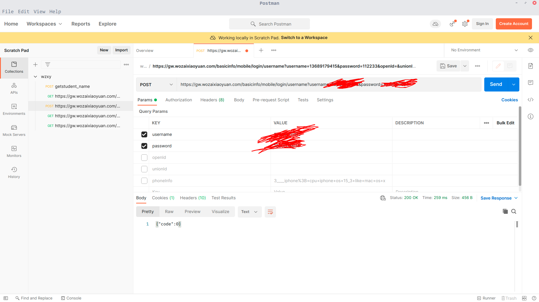Open the capture requests satellite icon
539x302 pixels.
[x=453, y=24]
